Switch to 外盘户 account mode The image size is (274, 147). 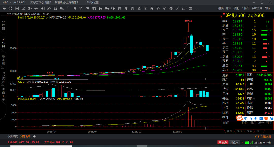(x=234, y=142)
